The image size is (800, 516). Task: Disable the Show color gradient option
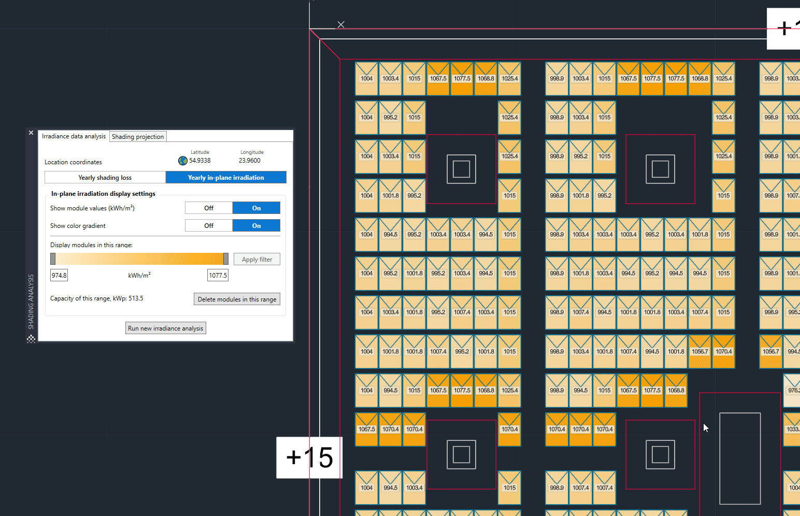209,226
